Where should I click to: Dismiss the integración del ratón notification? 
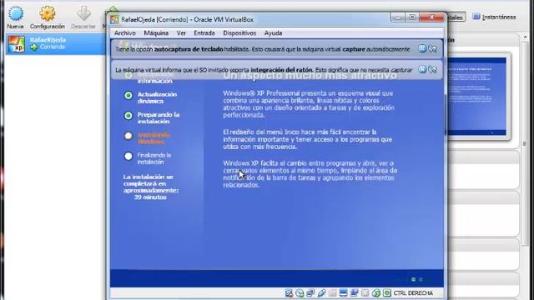(x=422, y=69)
